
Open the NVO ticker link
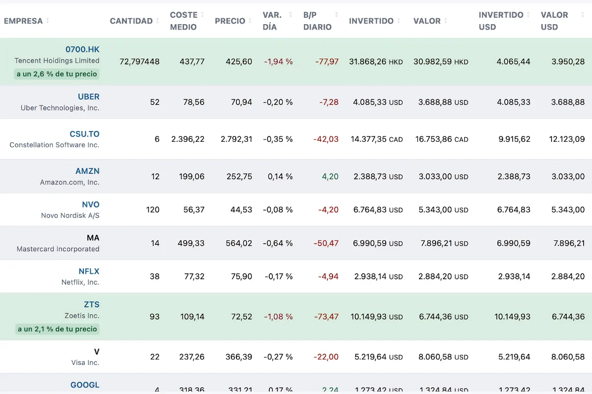click(91, 204)
